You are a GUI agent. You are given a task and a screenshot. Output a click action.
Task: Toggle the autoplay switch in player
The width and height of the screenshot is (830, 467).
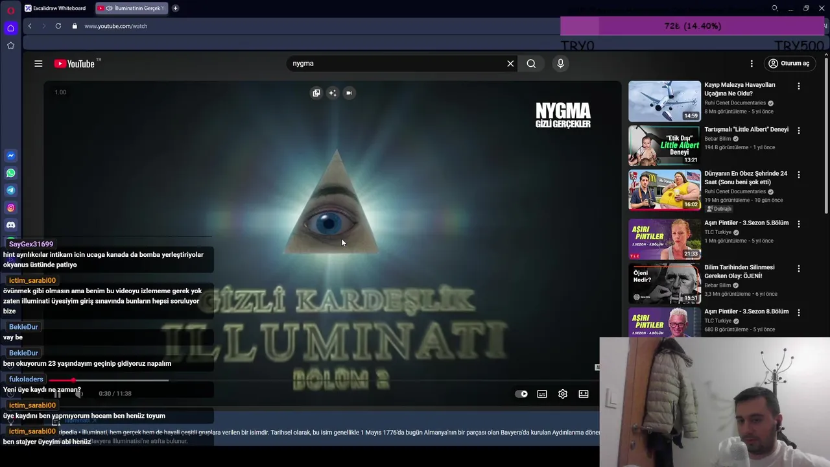click(x=521, y=394)
